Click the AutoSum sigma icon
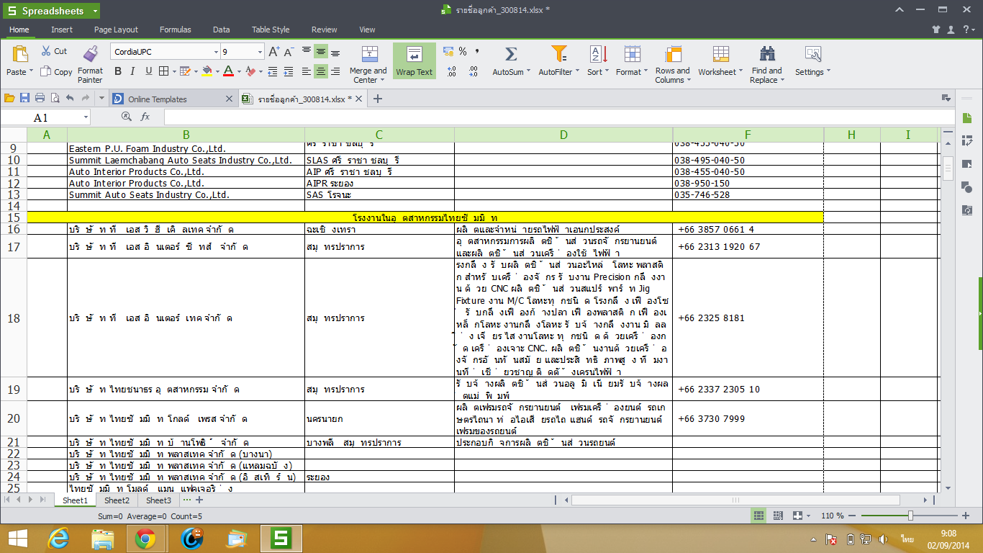983x553 pixels. pos(511,54)
